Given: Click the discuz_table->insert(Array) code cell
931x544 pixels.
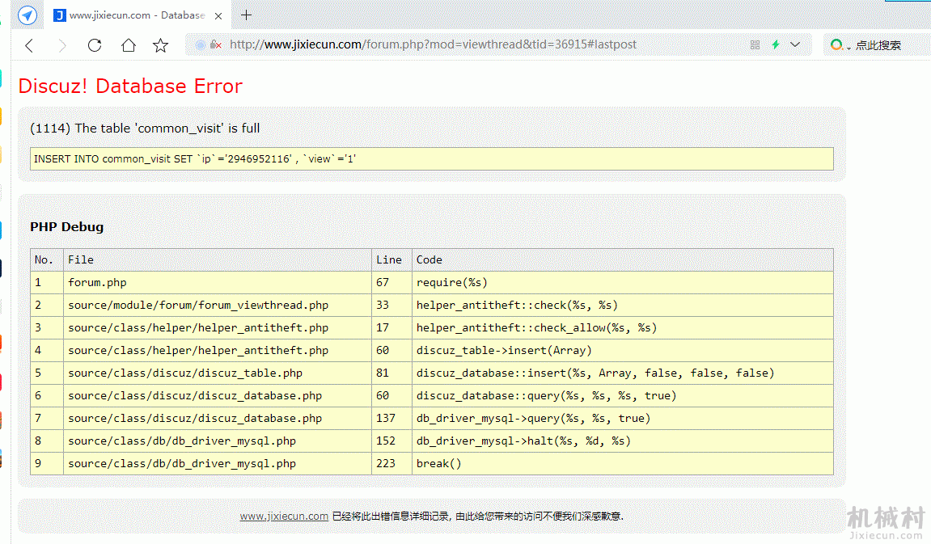Looking at the screenshot, I should point(623,350).
